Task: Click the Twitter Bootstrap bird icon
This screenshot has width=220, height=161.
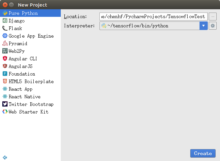Action: pyautogui.click(x=5, y=104)
